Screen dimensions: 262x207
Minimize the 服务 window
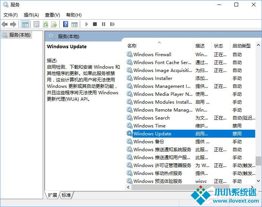[219, 5]
